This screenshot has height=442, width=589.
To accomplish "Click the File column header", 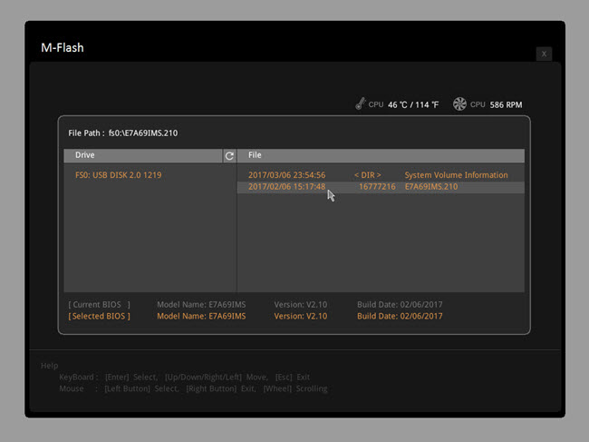I will click(255, 156).
